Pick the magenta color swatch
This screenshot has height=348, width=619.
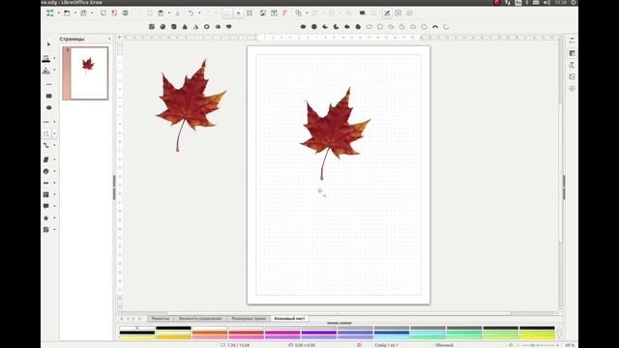282,333
